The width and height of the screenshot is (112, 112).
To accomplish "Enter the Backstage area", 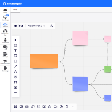I will [x=5, y=69].
